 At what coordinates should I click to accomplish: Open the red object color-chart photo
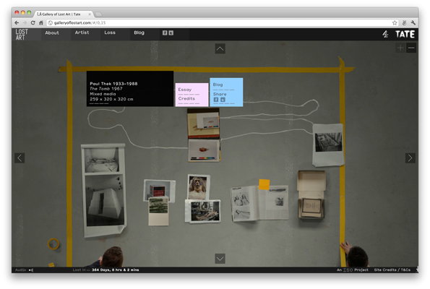click(204, 150)
